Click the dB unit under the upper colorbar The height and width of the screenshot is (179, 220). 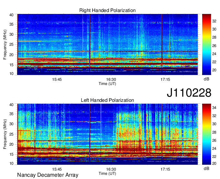point(206,79)
